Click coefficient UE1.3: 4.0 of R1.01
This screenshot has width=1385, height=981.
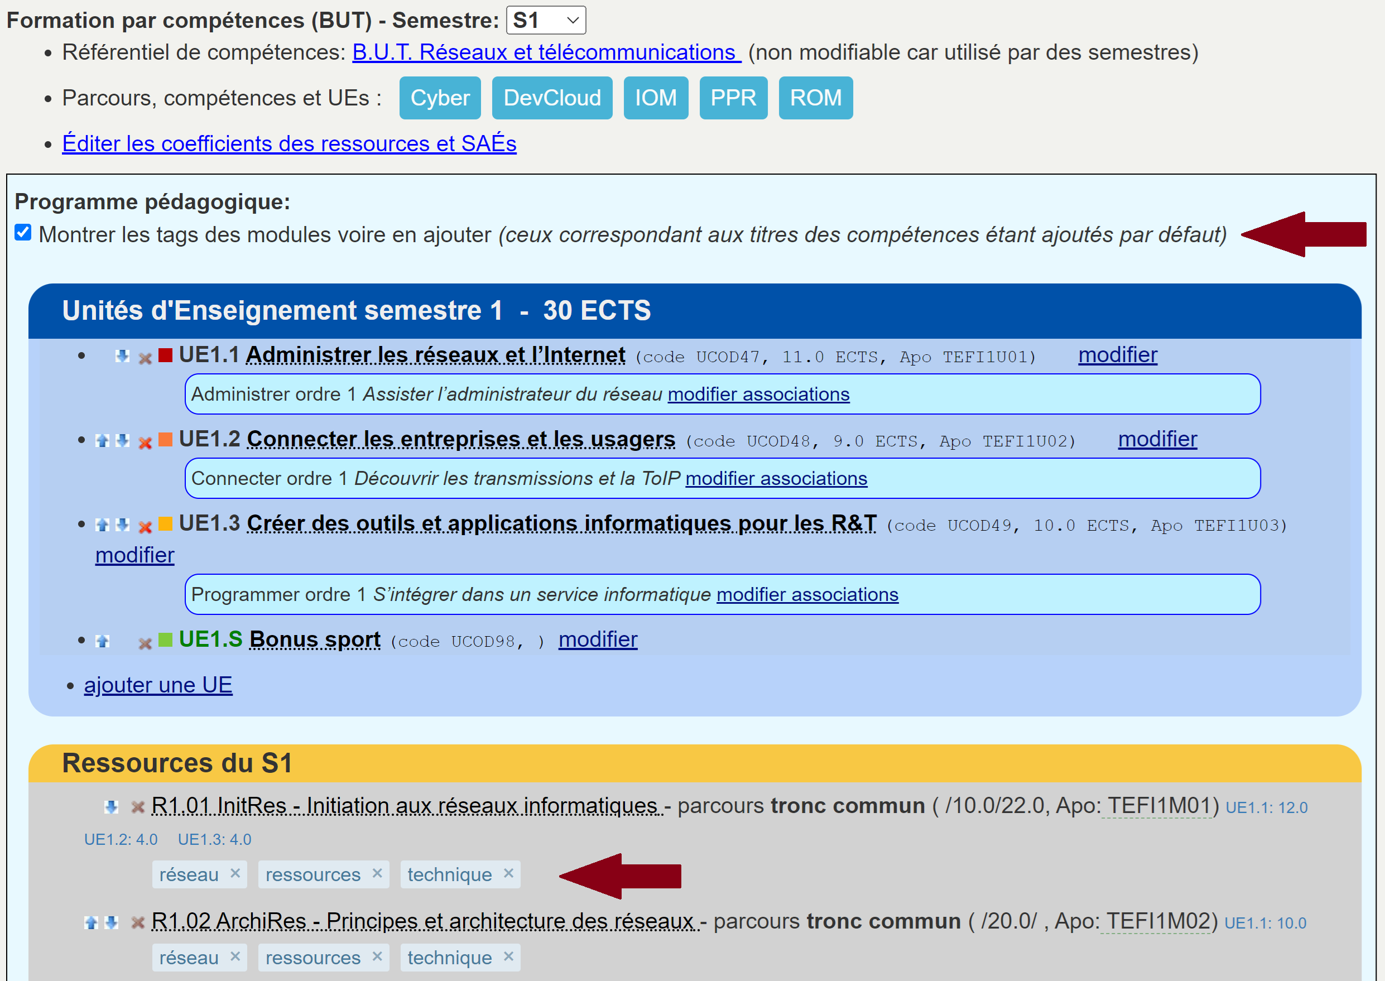(214, 840)
